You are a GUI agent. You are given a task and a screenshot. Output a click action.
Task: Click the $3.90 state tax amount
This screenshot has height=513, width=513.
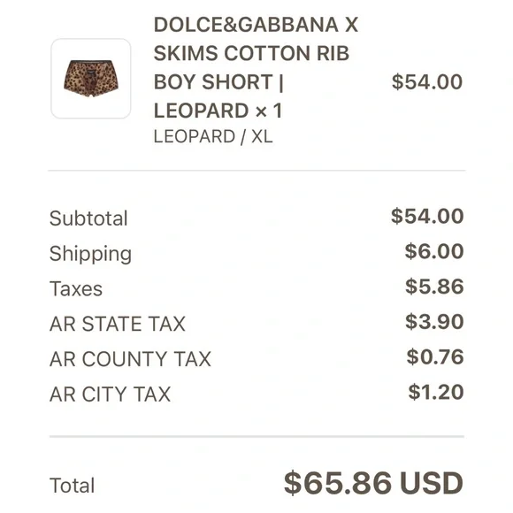coord(434,322)
